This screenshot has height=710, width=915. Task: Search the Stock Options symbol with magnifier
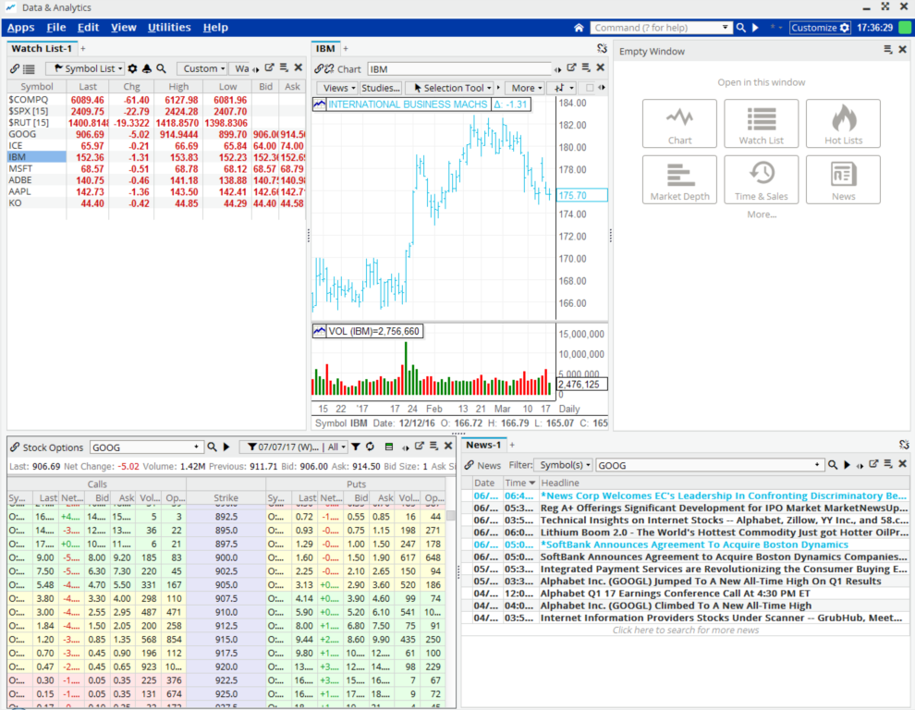coord(212,447)
